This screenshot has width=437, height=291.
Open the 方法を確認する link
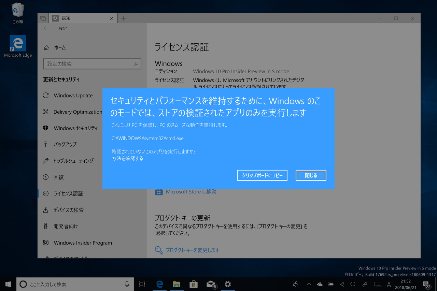(127, 158)
